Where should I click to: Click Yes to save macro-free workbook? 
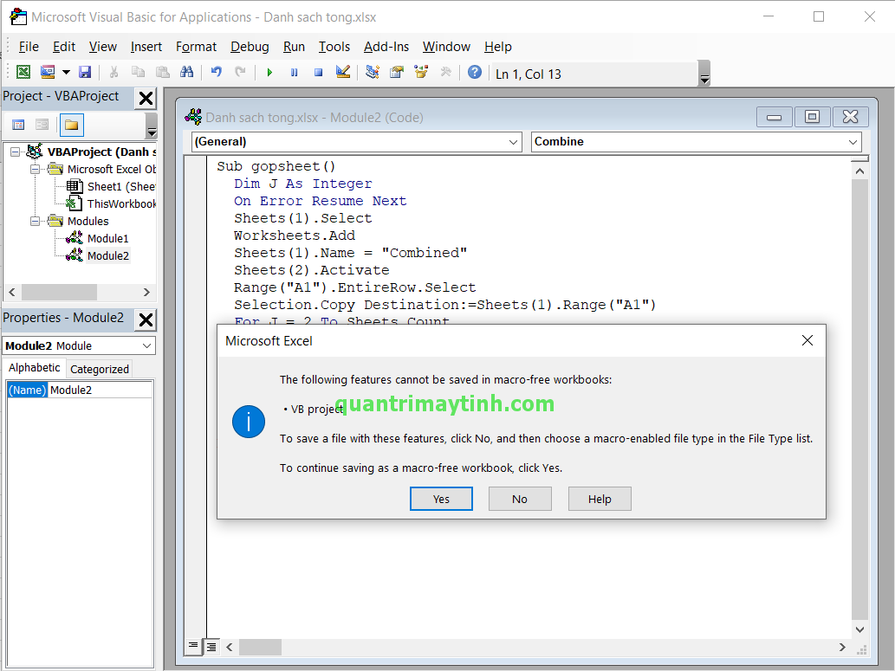point(441,499)
